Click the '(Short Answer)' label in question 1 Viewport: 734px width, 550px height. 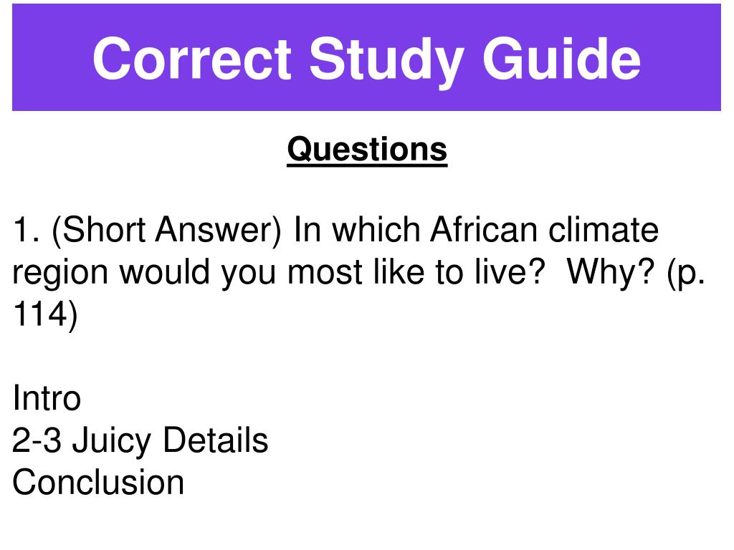click(166, 230)
